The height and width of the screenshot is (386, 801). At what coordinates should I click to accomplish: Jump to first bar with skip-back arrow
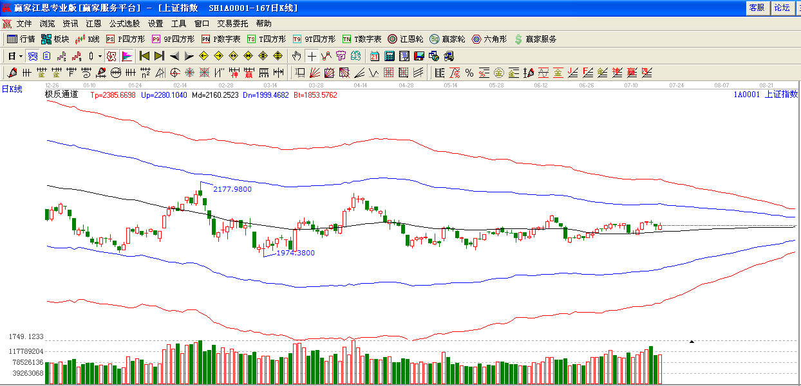click(145, 56)
